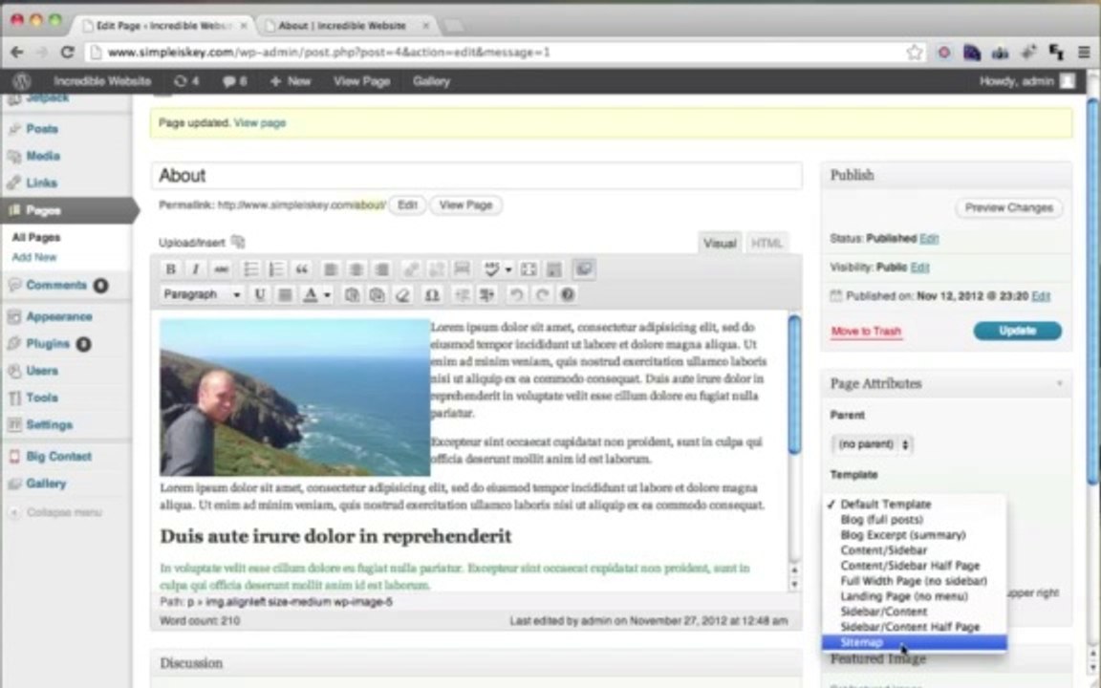This screenshot has height=688, width=1101.
Task: Align text right in the editor
Action: [382, 269]
